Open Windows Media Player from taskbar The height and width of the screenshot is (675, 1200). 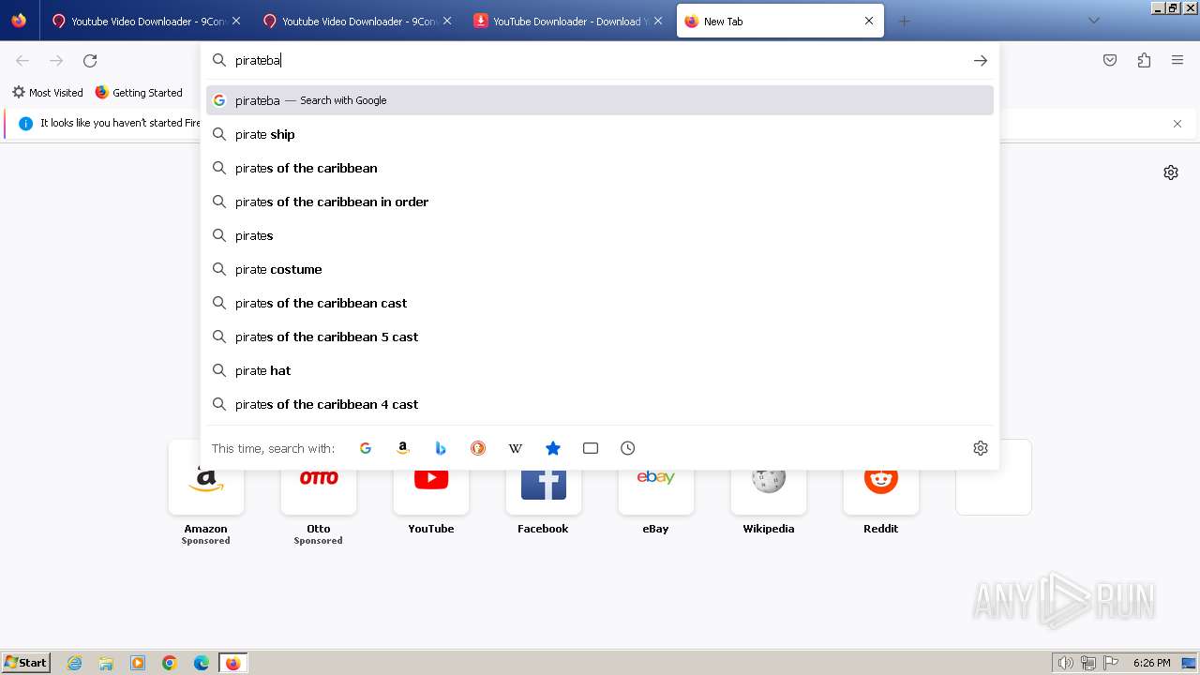pos(138,663)
